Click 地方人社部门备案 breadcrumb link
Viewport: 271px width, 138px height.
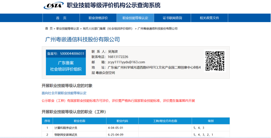108,29
